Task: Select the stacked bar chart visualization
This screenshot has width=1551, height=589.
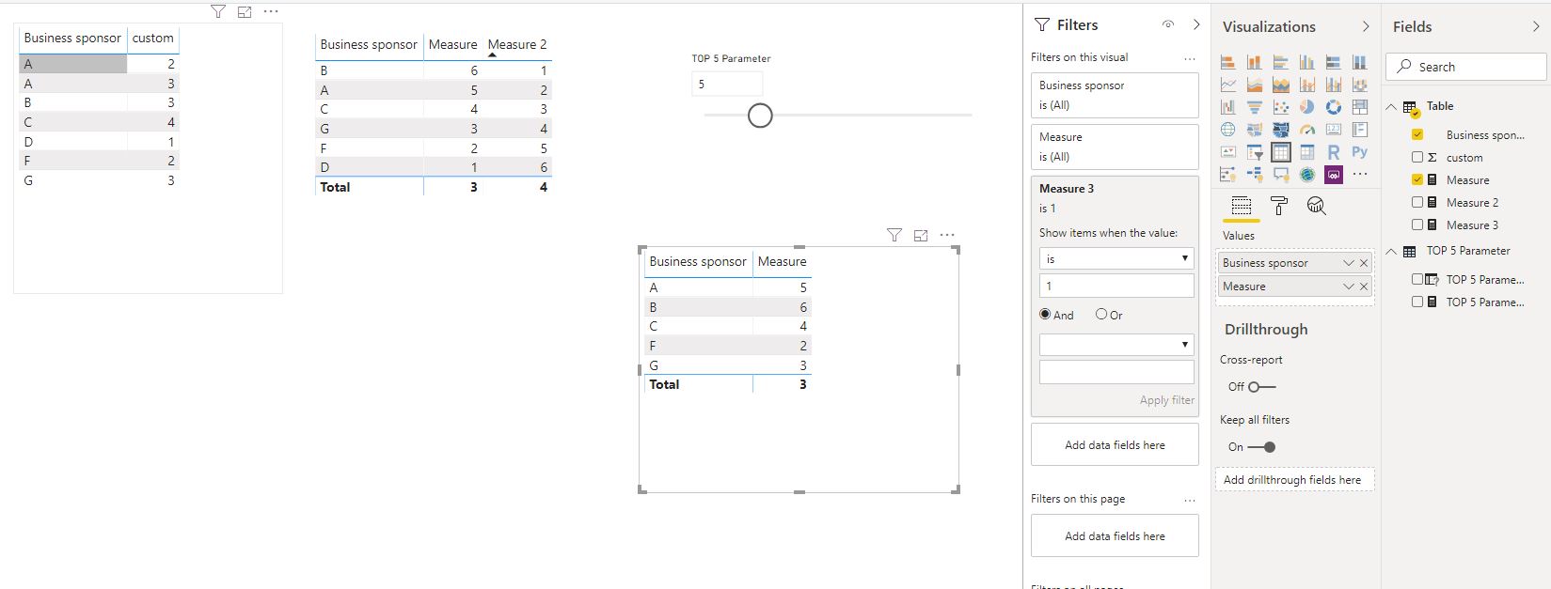Action: (x=1227, y=62)
